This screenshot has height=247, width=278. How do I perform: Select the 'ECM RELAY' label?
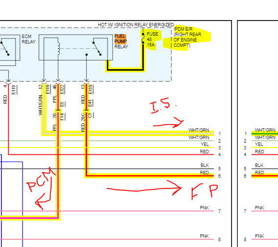(x=28, y=39)
